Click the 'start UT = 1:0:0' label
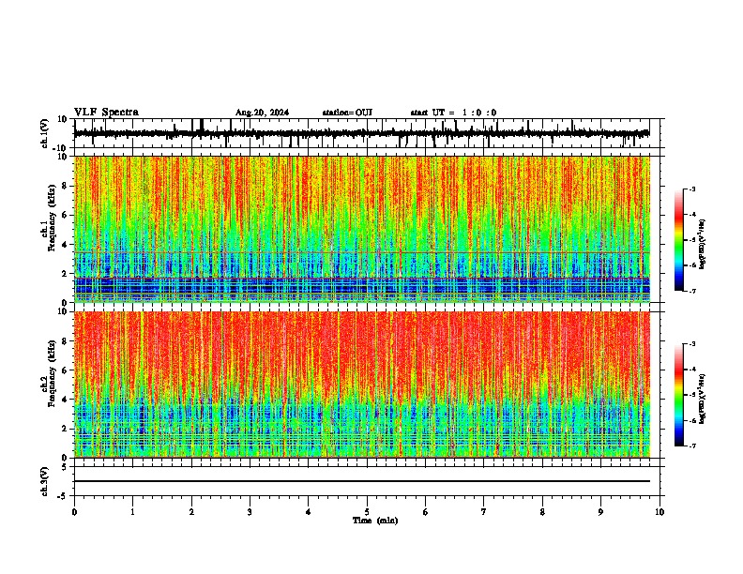 [453, 113]
